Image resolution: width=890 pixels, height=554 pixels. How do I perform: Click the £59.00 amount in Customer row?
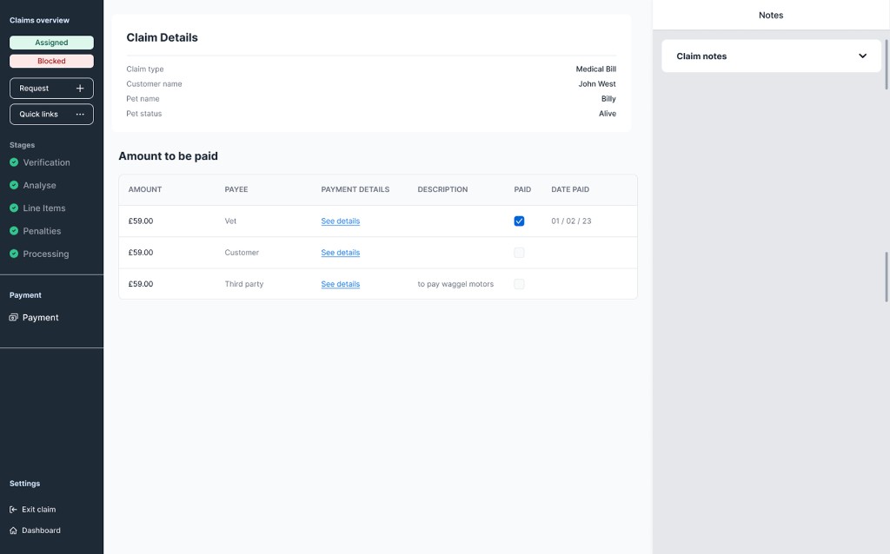pyautogui.click(x=141, y=253)
